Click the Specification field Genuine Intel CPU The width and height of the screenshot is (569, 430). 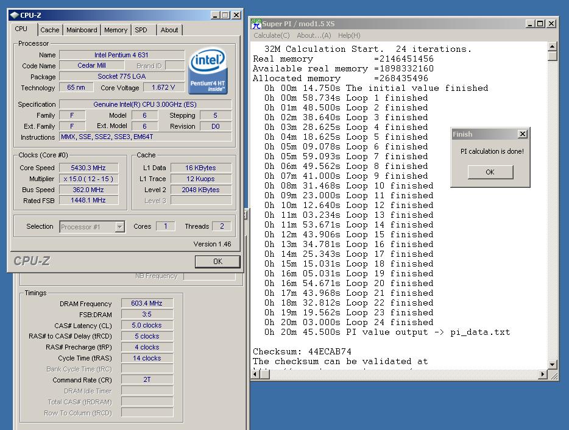[145, 104]
